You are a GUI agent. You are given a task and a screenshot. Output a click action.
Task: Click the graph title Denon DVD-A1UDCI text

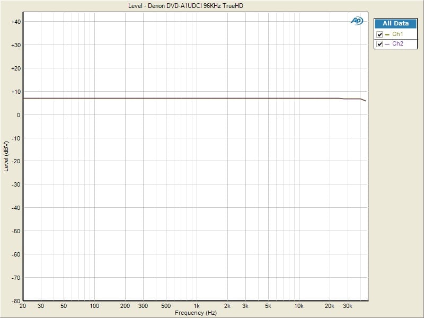click(185, 6)
